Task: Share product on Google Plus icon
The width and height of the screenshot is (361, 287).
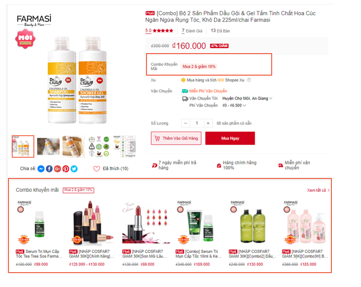Action: (x=58, y=169)
